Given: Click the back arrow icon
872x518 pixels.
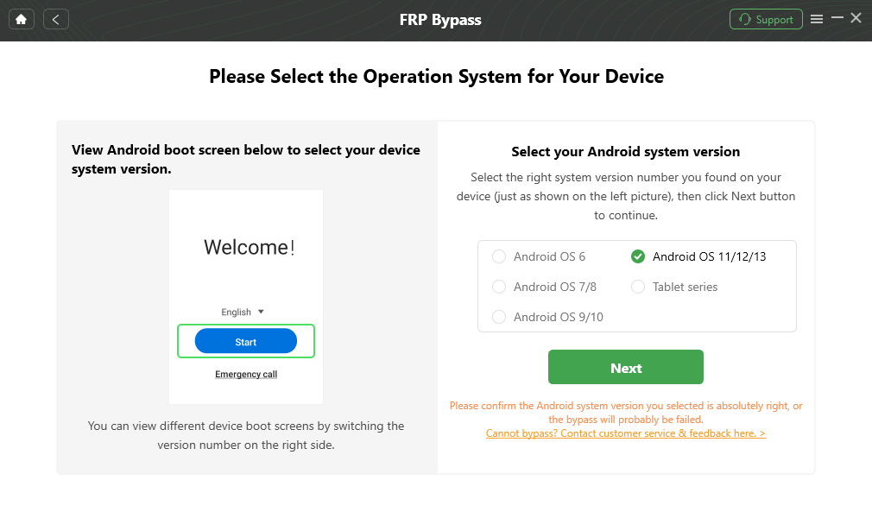Looking at the screenshot, I should [x=55, y=18].
